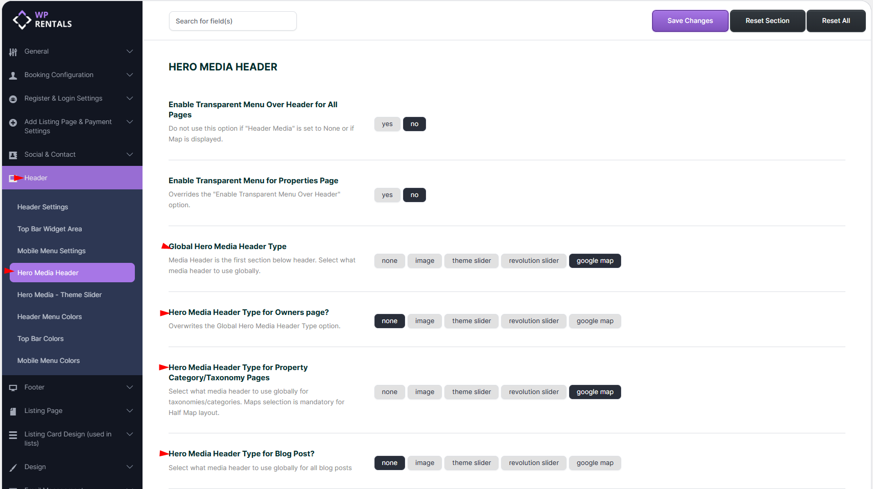Screen dimensions: 873x489
Task: Expand the Listing Card Design chevron
Action: 130,434
